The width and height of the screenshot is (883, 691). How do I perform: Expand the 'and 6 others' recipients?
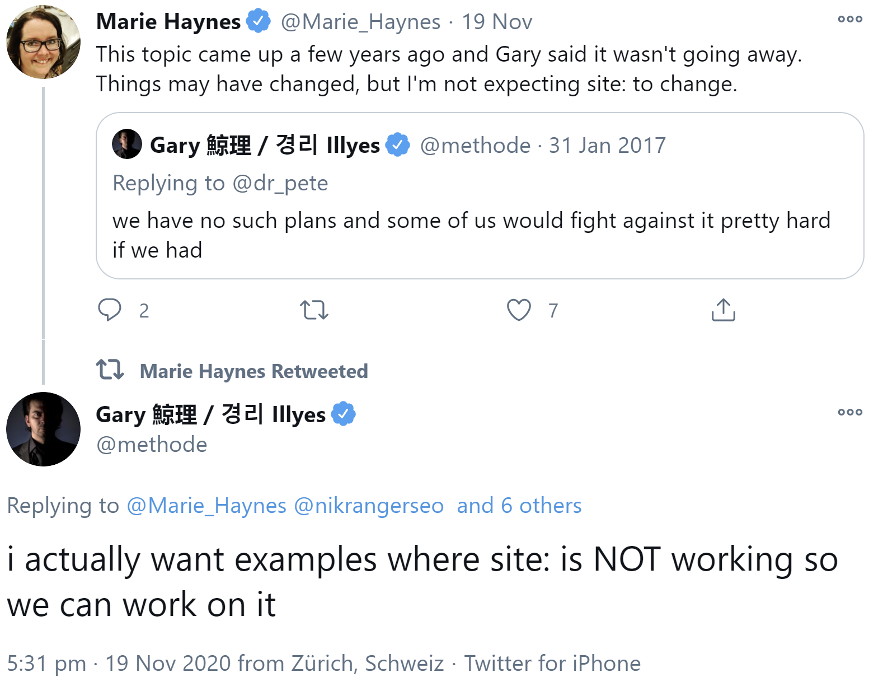coord(519,506)
